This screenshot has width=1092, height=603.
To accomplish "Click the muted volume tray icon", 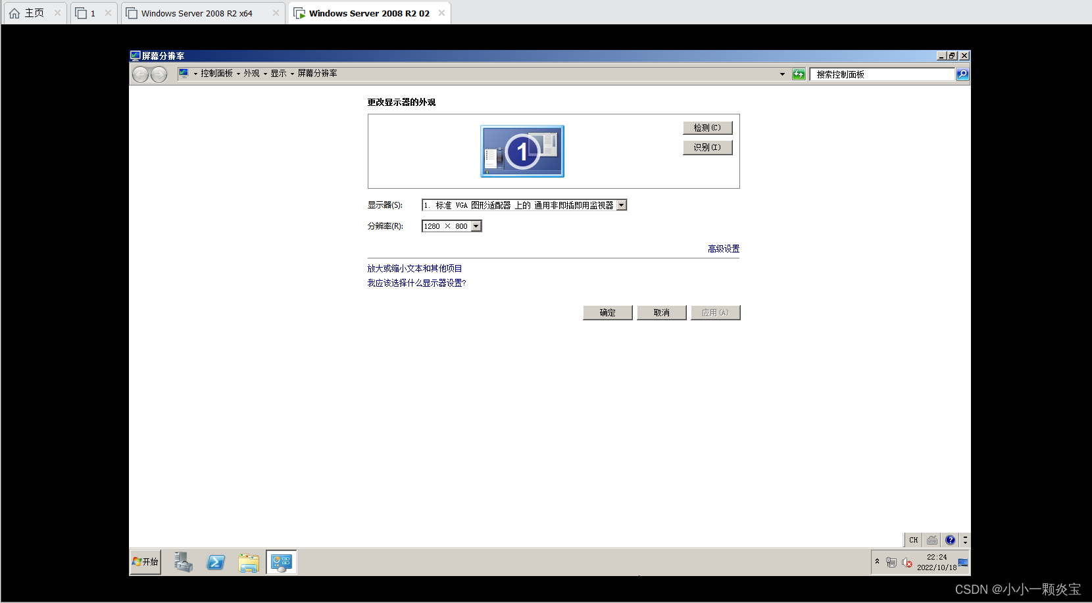I will click(x=907, y=562).
